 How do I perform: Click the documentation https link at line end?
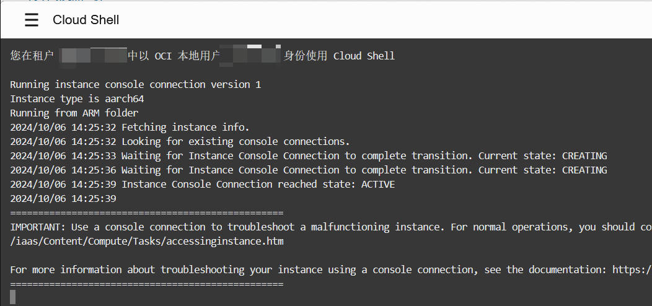point(632,269)
